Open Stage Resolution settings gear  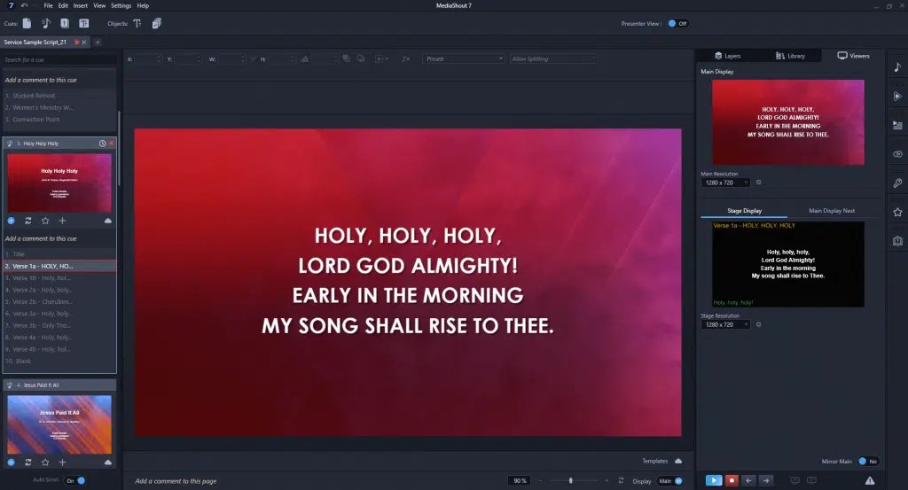point(759,324)
